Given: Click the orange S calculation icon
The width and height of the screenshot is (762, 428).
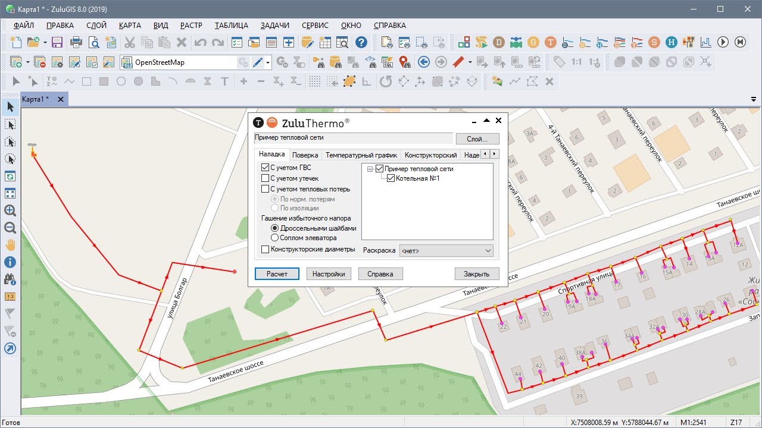Looking at the screenshot, I should [654, 42].
